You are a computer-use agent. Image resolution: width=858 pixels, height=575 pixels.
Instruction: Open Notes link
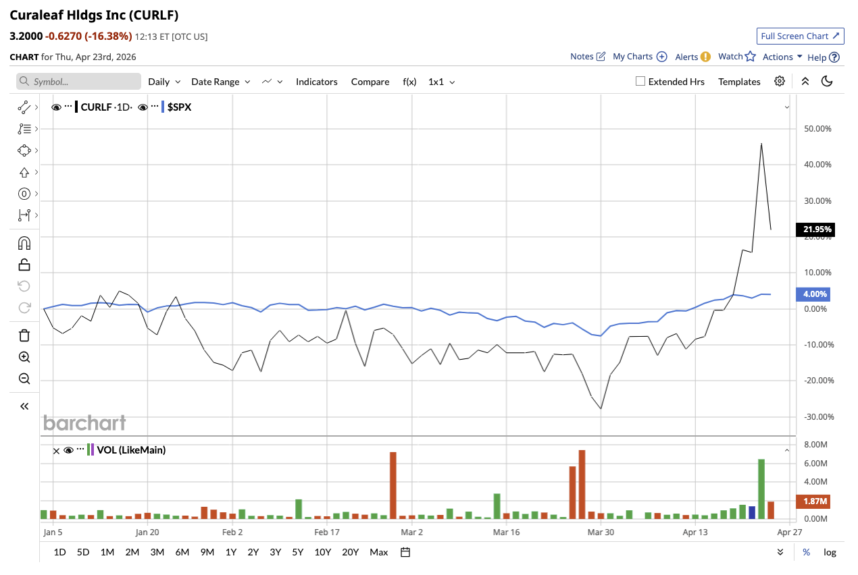pyautogui.click(x=588, y=57)
